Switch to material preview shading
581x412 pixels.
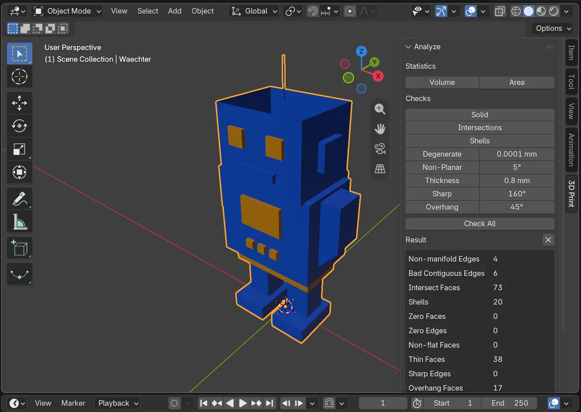pos(541,11)
